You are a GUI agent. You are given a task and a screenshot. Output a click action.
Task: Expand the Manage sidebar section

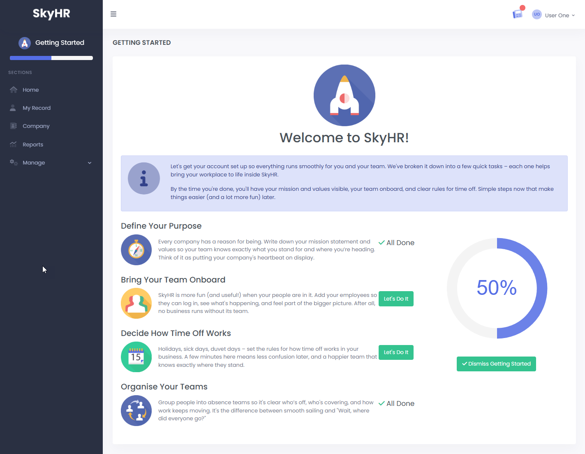51,163
